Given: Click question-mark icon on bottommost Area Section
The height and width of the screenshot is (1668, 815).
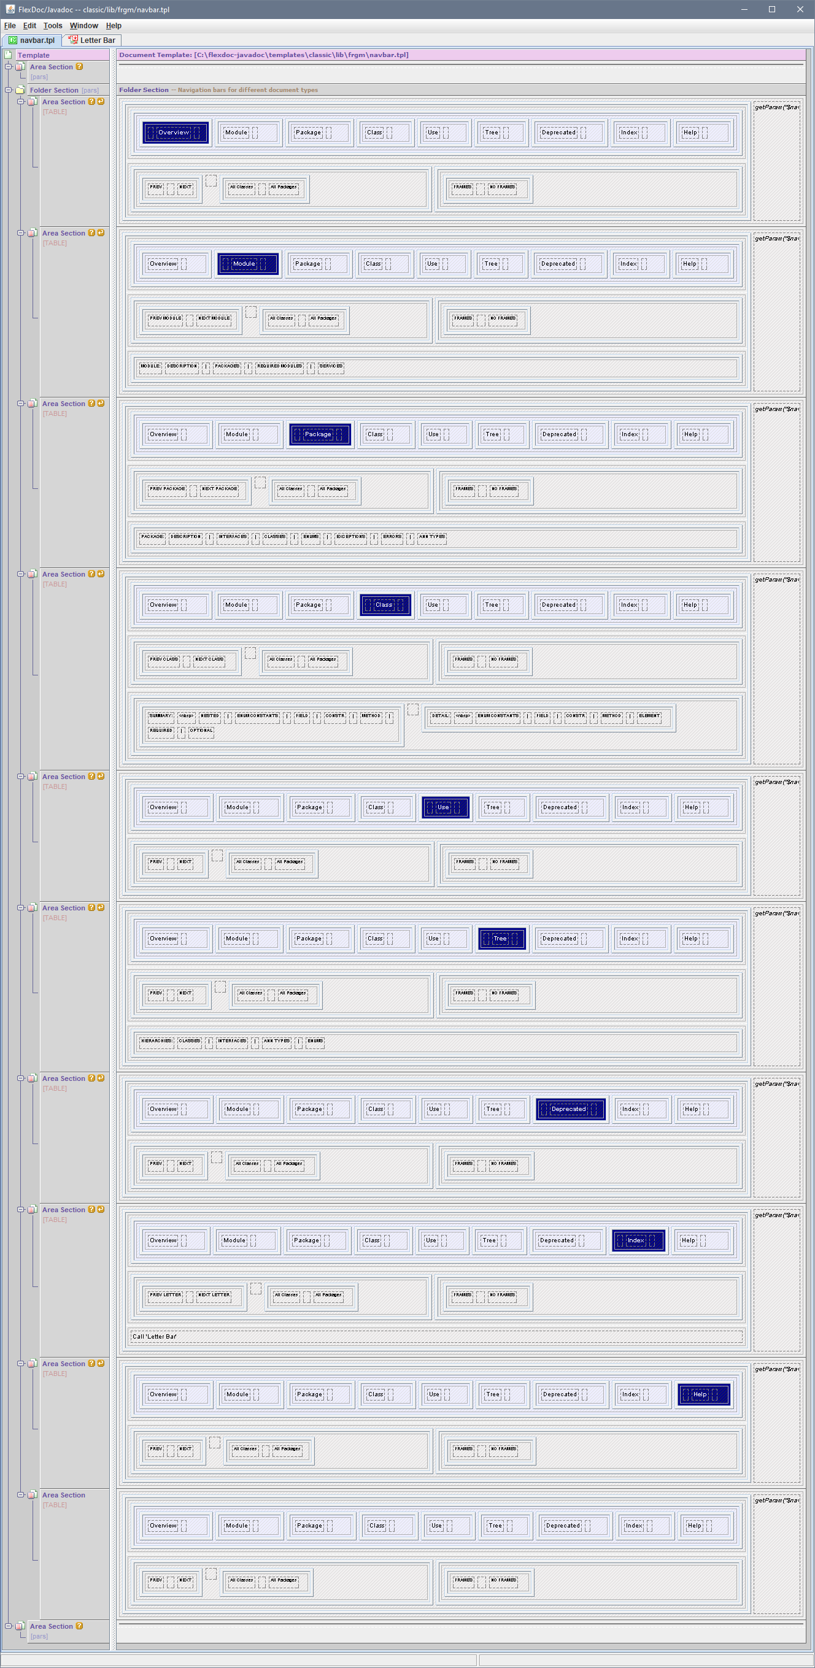Looking at the screenshot, I should 79,1626.
